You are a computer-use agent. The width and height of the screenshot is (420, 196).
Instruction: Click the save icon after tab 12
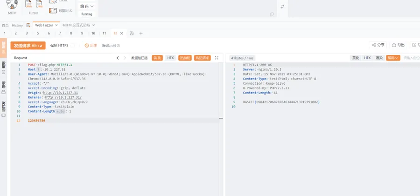point(132,34)
